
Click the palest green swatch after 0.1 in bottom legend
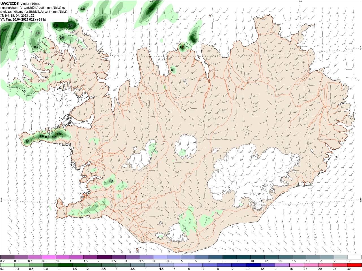pos(7,265)
